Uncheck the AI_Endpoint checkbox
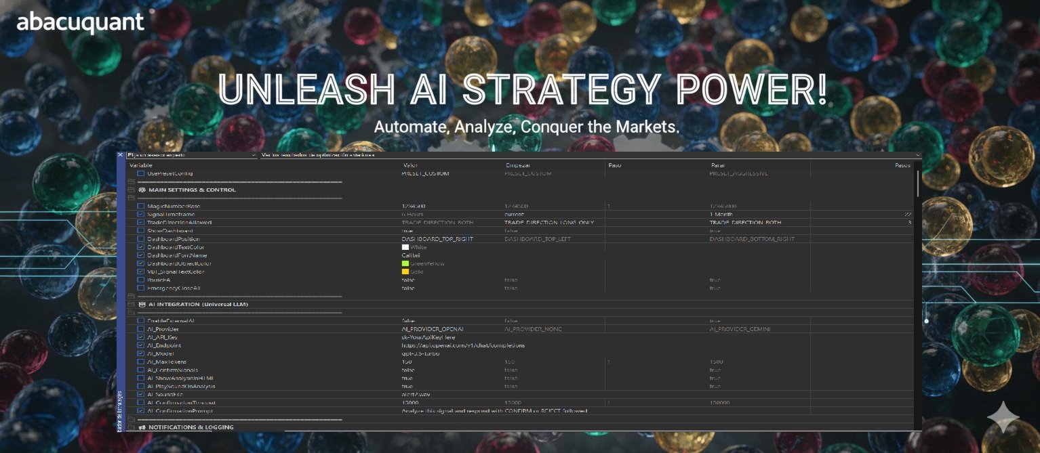This screenshot has width=1040, height=453. (x=141, y=345)
